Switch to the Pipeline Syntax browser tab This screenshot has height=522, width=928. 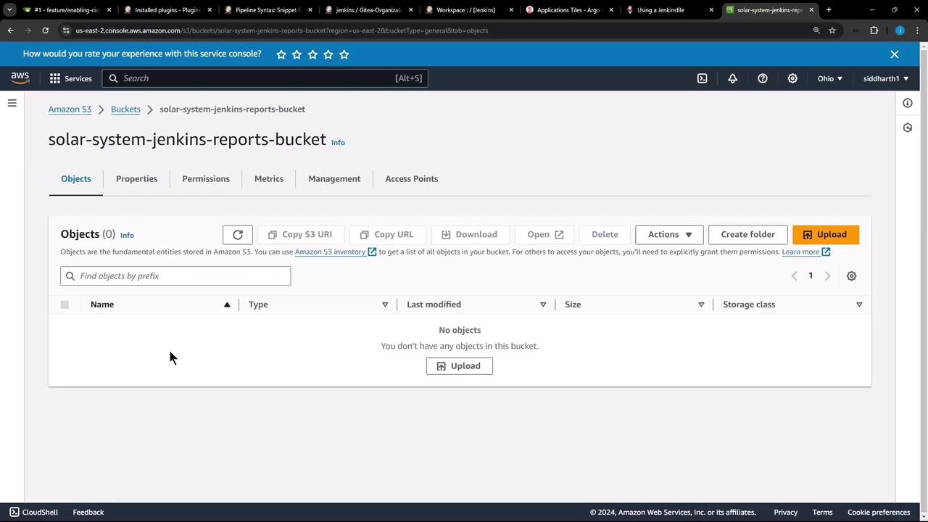coord(267,10)
